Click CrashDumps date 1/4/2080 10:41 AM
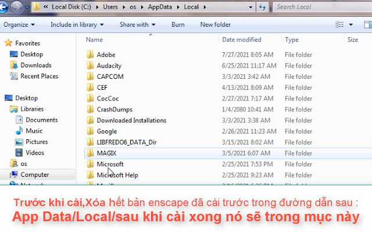Image resolution: width=372 pixels, height=232 pixels. point(248,110)
